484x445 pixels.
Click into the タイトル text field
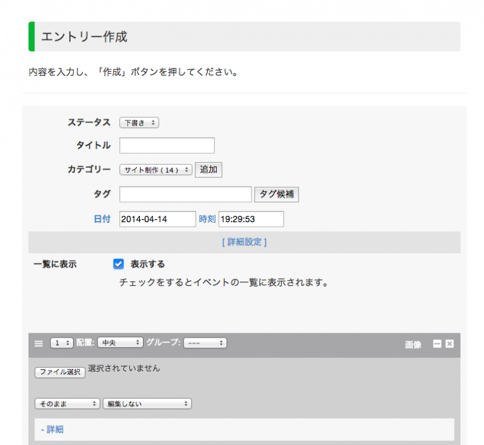(167, 145)
